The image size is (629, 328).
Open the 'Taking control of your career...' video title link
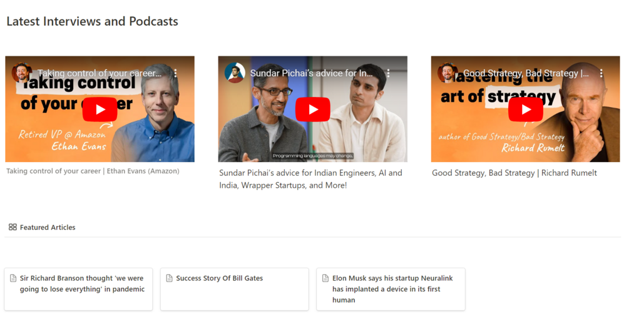click(x=100, y=73)
